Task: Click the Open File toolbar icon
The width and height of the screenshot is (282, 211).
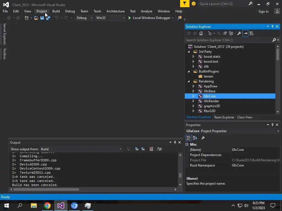Action: pyautogui.click(x=36, y=18)
